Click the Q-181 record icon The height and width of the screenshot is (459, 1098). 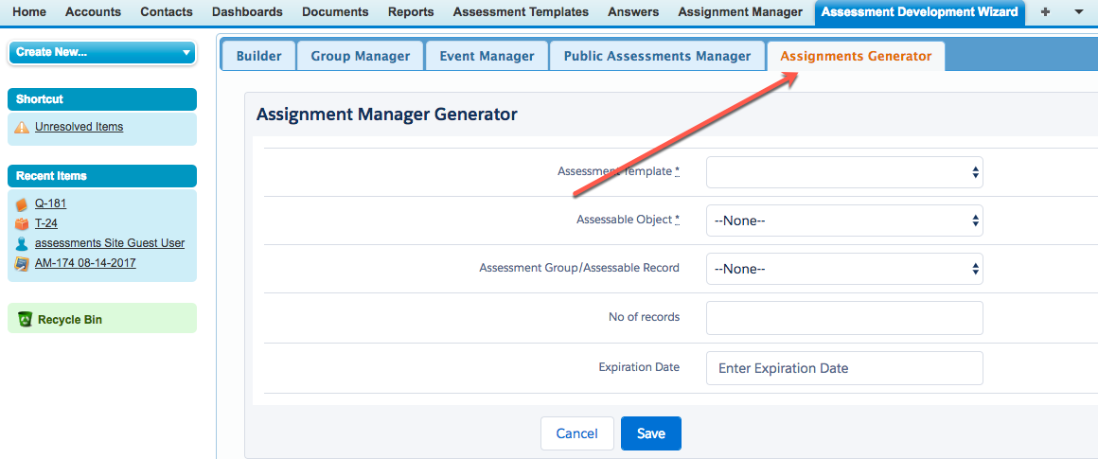click(x=22, y=204)
